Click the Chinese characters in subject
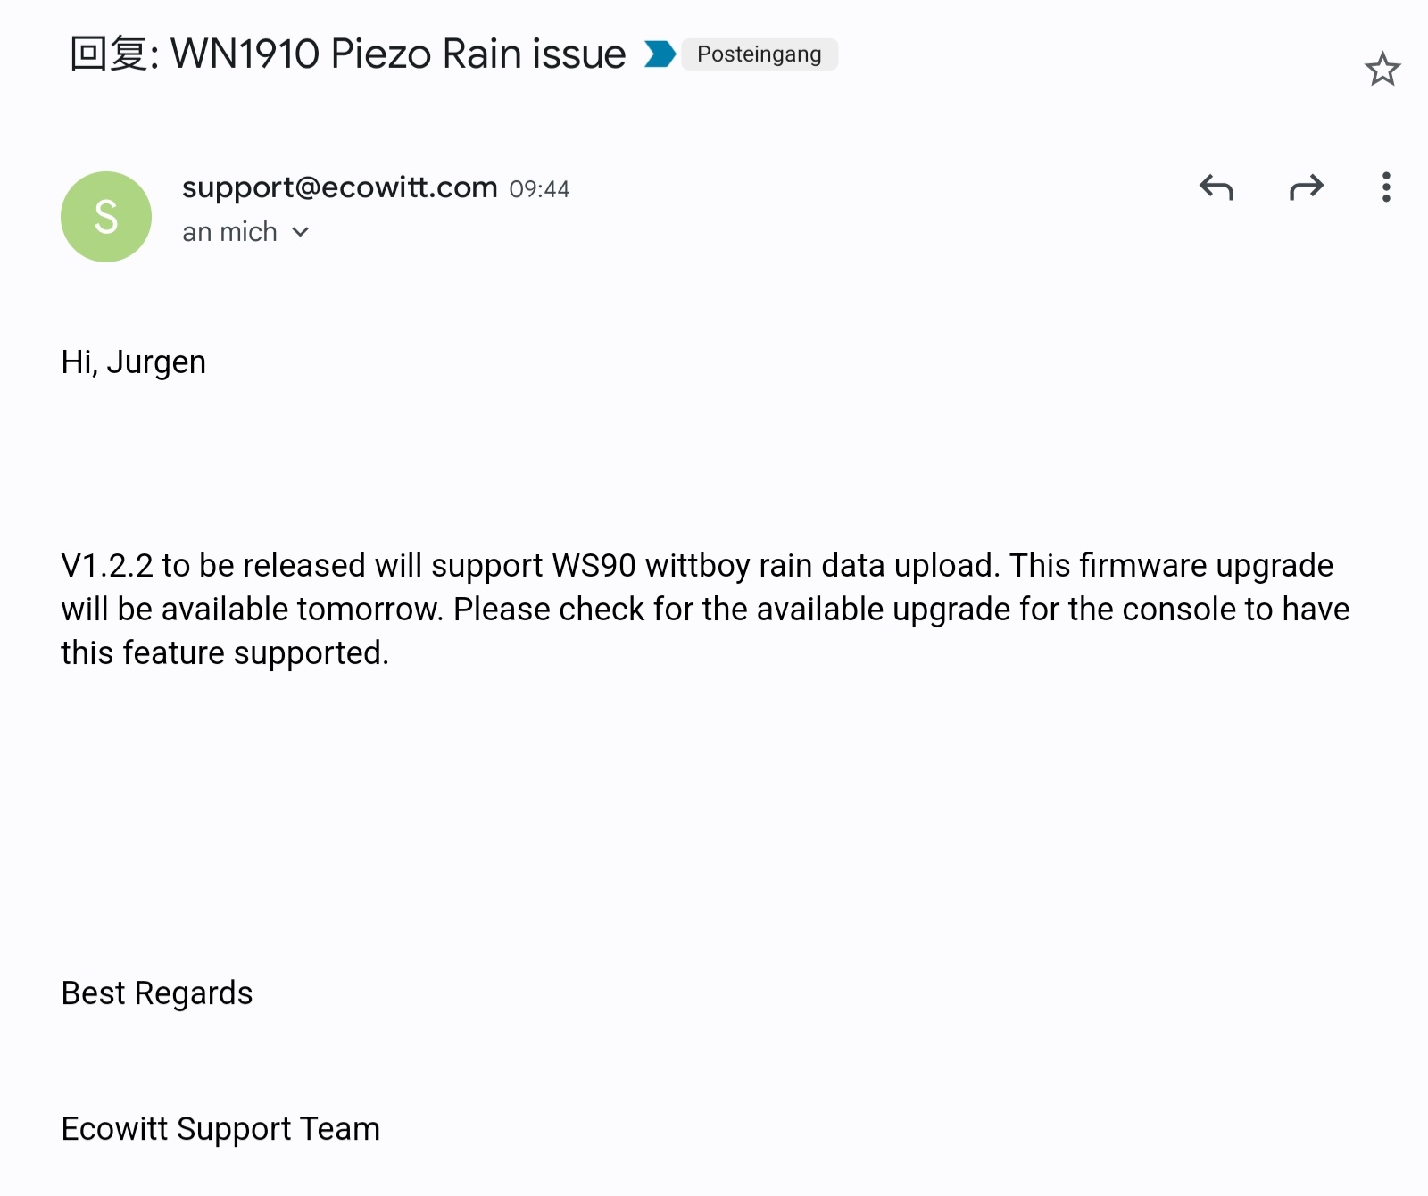The height and width of the screenshot is (1196, 1428). (x=108, y=54)
